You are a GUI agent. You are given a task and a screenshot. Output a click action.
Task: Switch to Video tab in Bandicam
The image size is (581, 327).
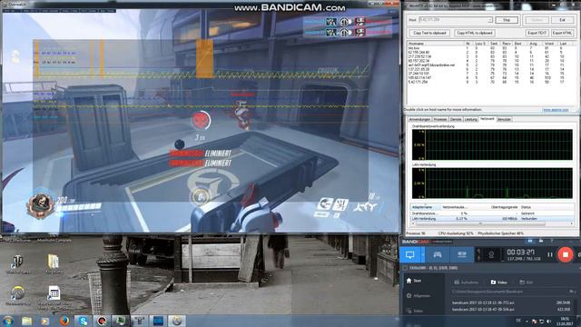point(498,282)
